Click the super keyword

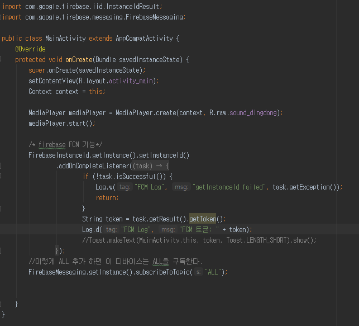(x=37, y=70)
